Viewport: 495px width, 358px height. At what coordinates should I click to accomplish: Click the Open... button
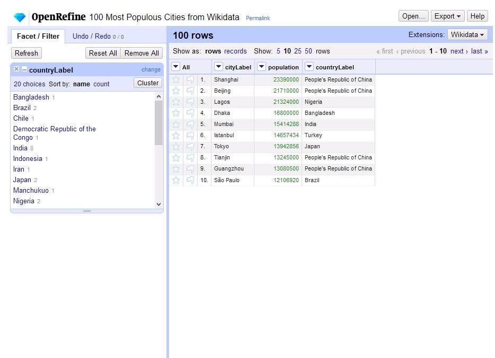tap(413, 16)
